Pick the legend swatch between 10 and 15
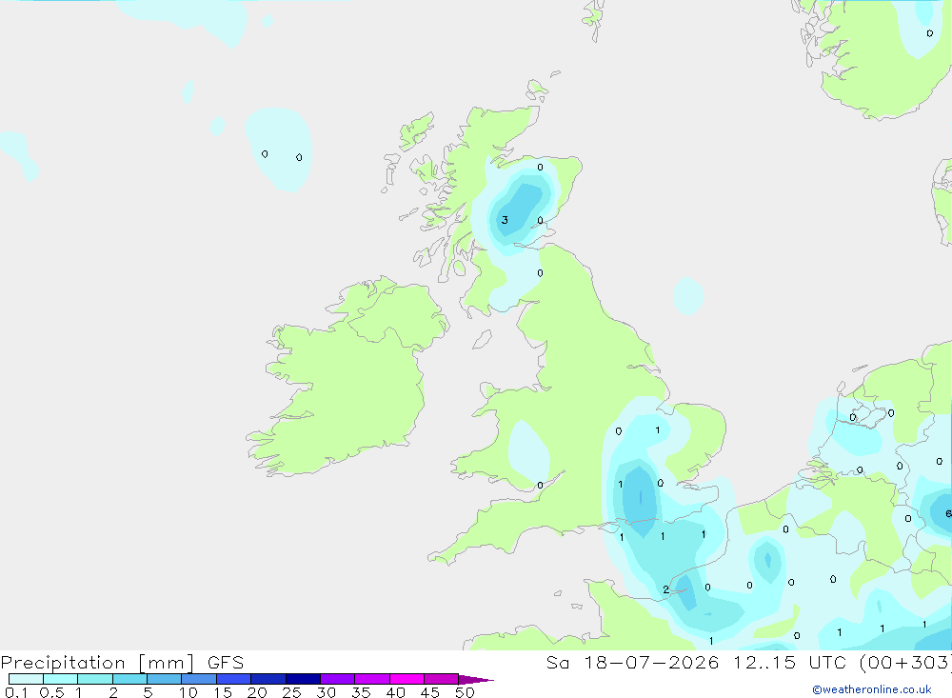 tap(199, 679)
